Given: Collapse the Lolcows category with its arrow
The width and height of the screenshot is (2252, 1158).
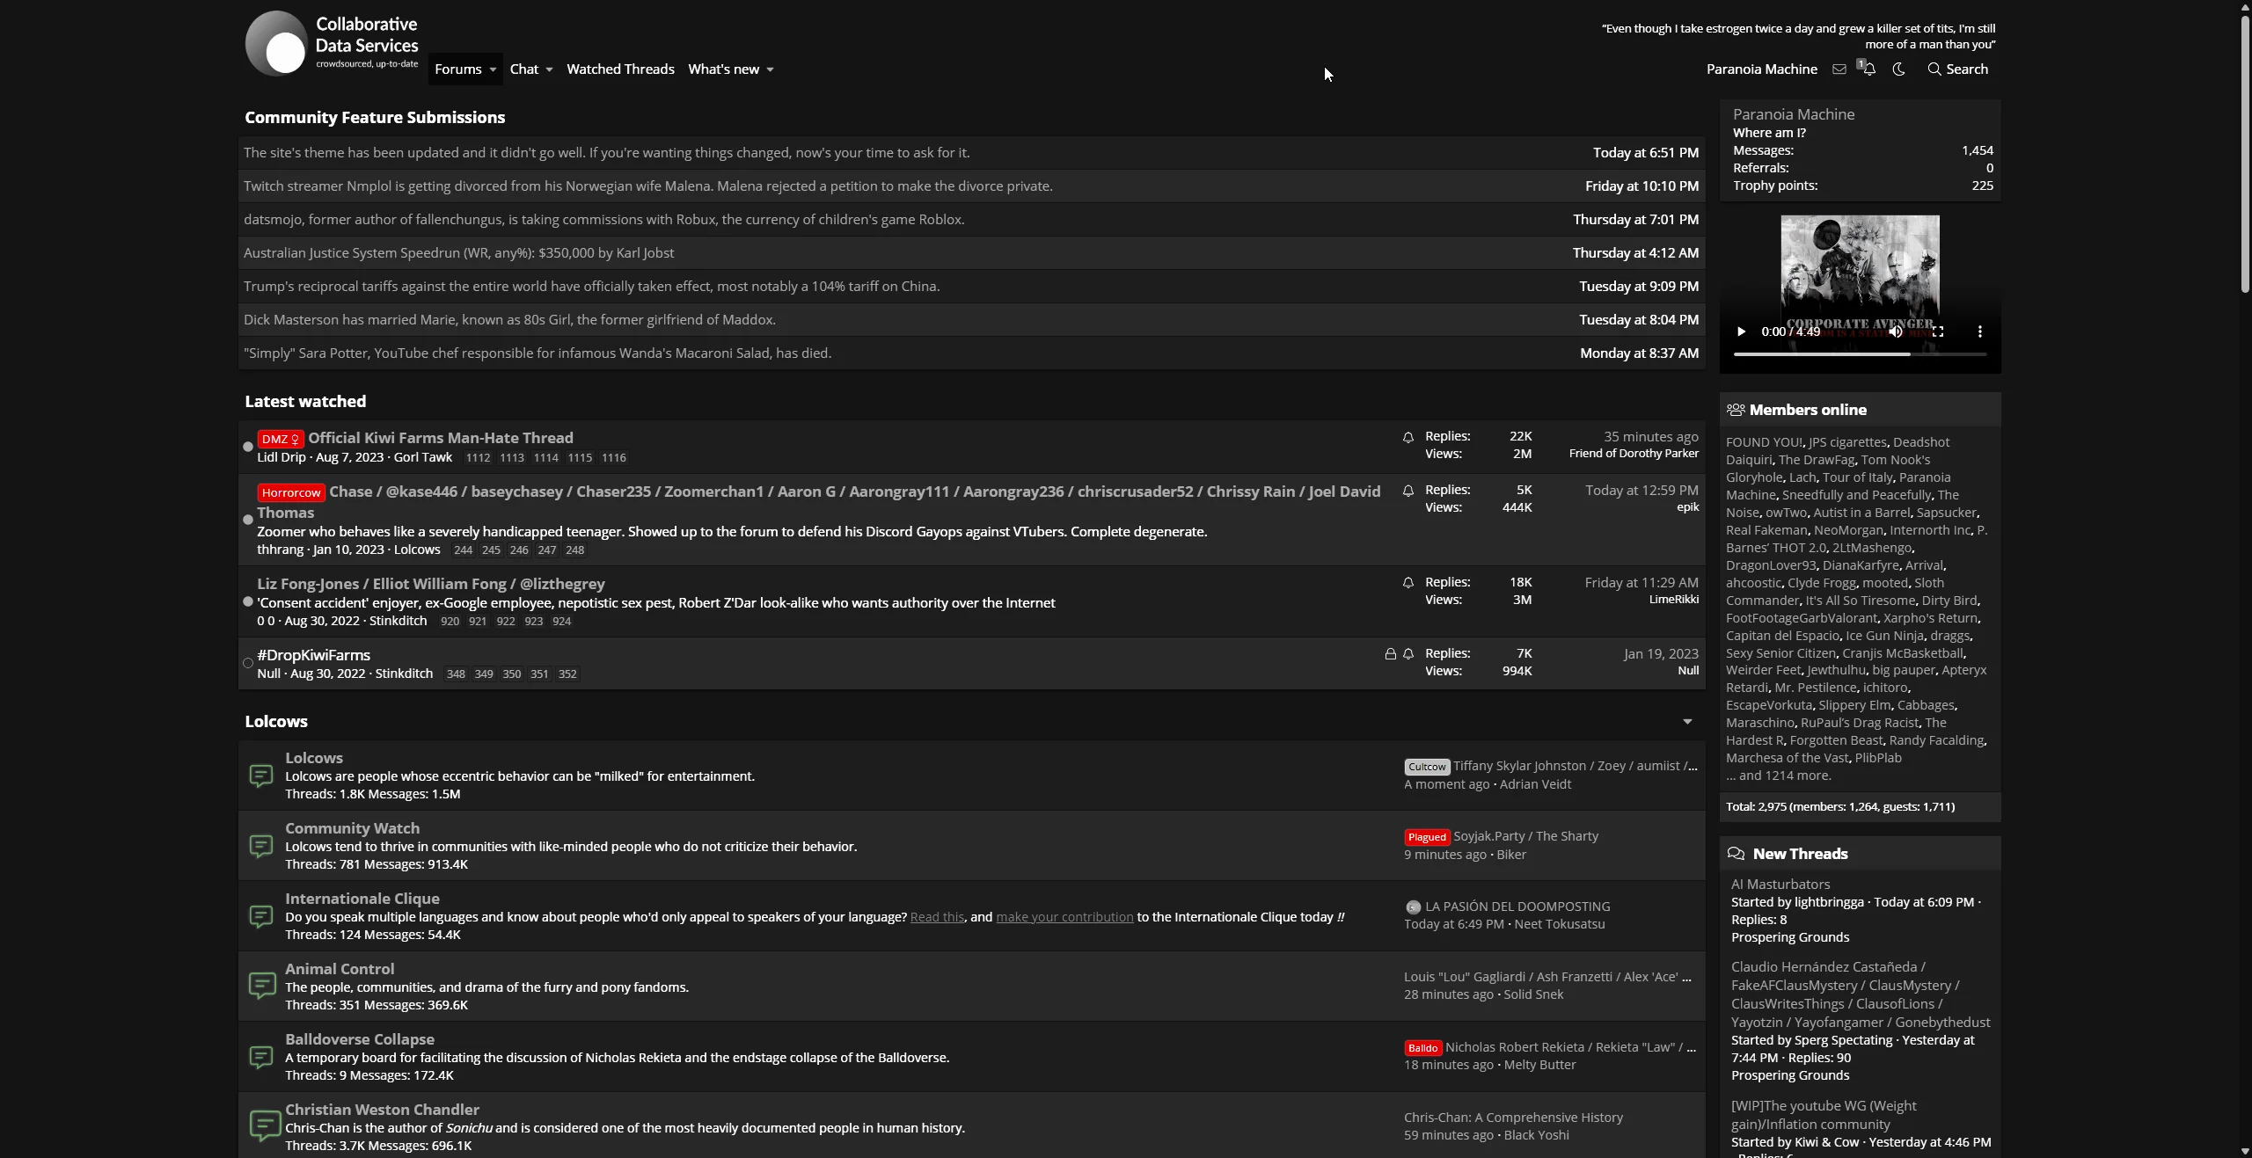Looking at the screenshot, I should coord(1687,722).
